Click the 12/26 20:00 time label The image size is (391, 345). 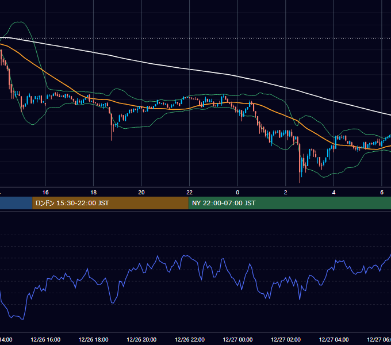(141, 339)
